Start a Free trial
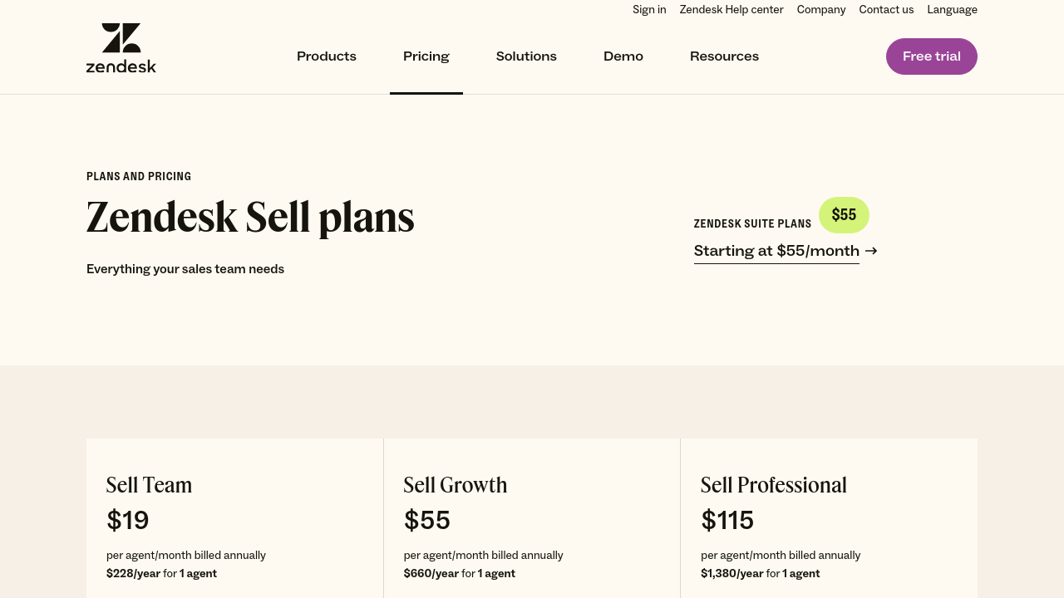This screenshot has height=598, width=1064. coord(931,56)
